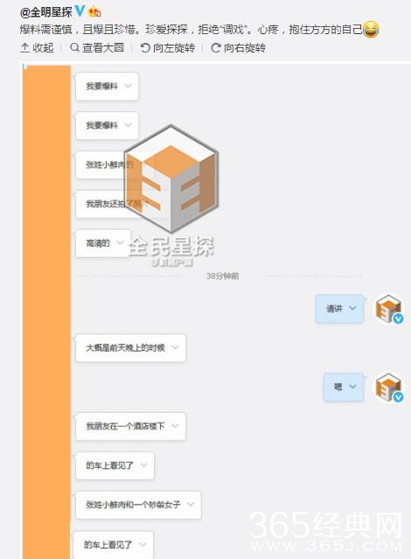Click the rotate-left arrow icon

point(145,47)
